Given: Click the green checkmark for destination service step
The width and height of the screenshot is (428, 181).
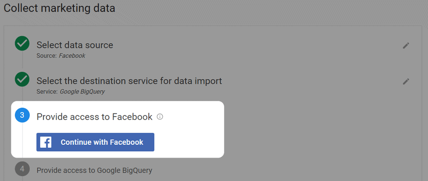Looking at the screenshot, I should (x=22, y=79).
